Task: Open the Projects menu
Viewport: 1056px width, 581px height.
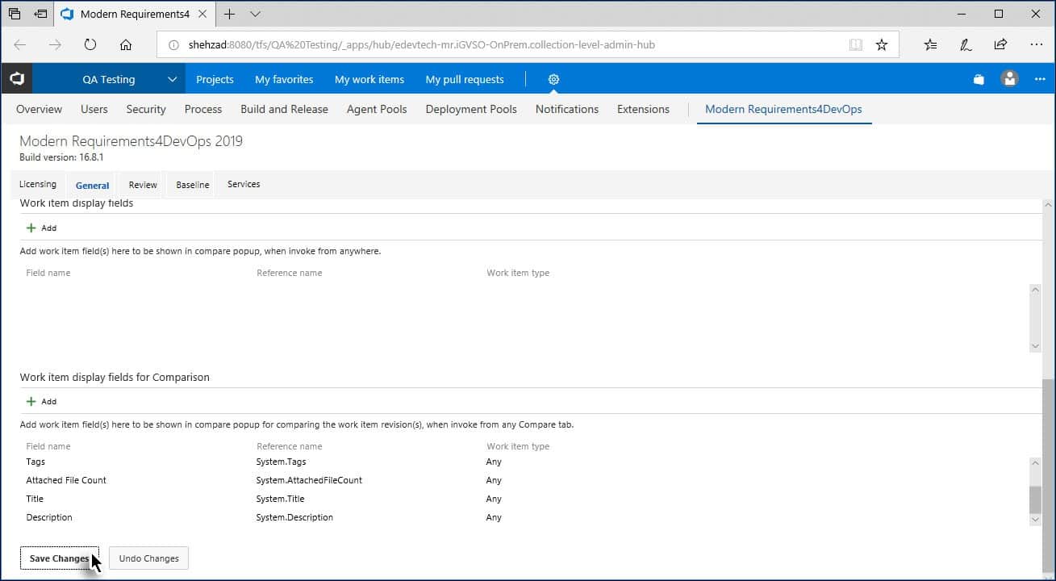Action: [215, 79]
